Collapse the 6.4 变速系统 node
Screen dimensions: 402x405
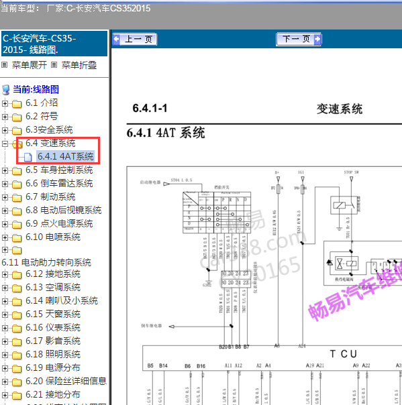click(x=5, y=144)
